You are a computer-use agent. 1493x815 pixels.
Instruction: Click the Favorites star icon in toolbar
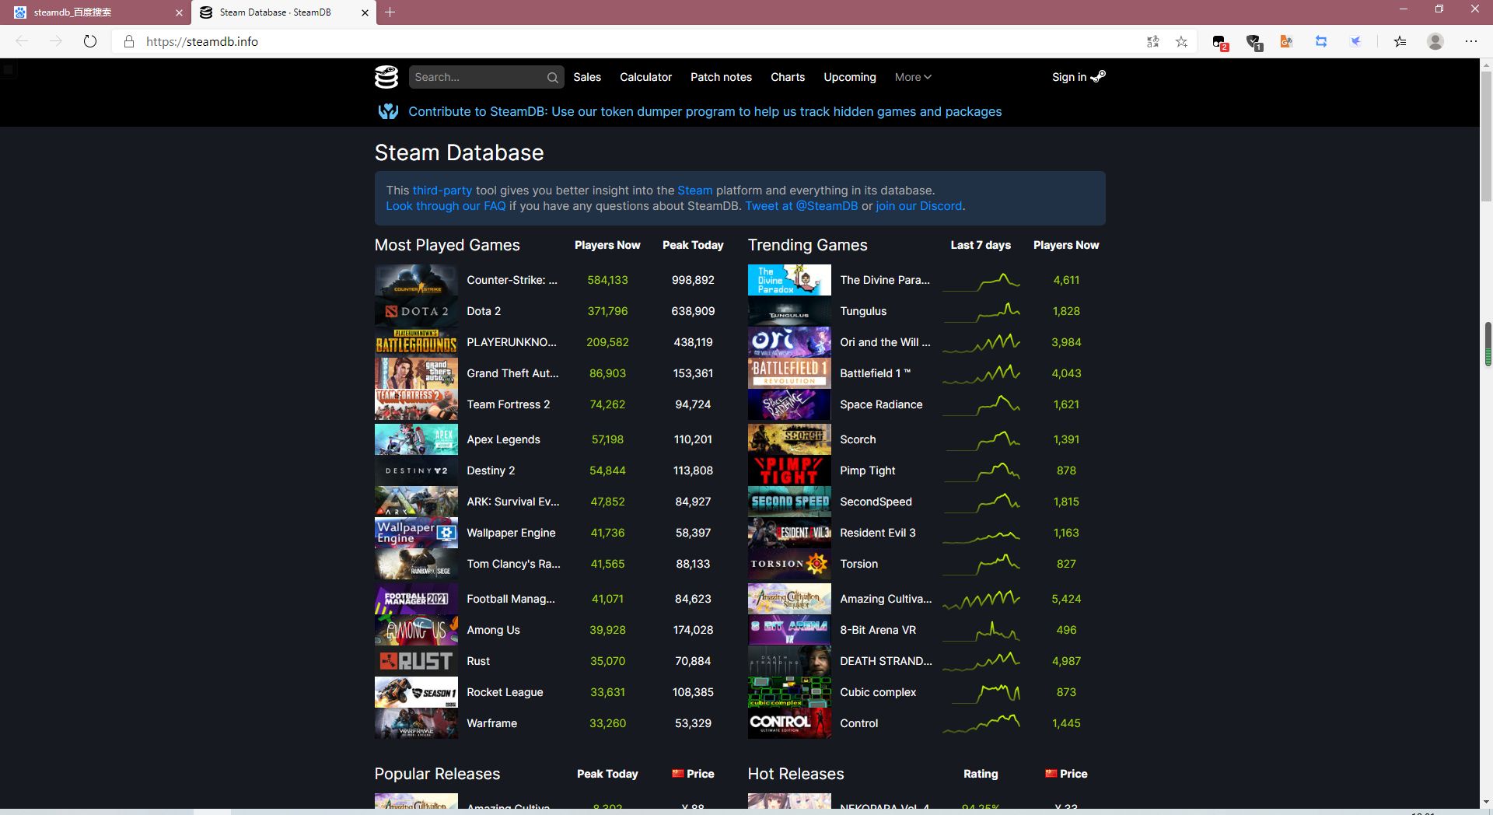(1181, 41)
